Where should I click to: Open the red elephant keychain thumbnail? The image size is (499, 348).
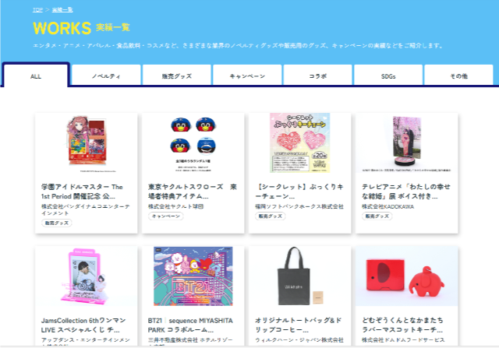point(407,276)
